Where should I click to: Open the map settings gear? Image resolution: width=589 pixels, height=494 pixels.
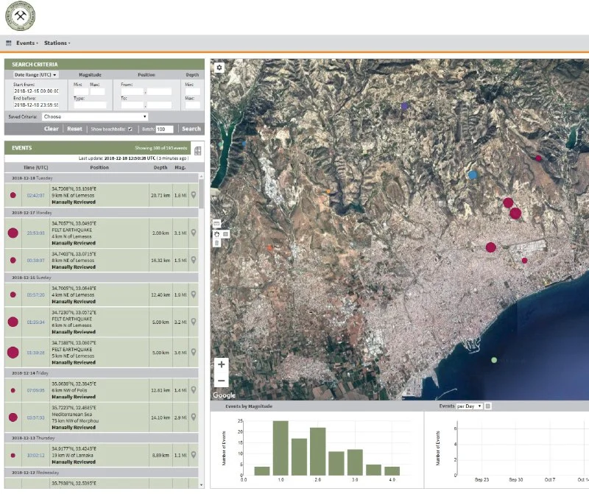pyautogui.click(x=219, y=68)
